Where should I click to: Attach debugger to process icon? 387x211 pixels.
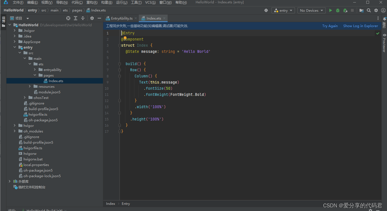(345, 10)
